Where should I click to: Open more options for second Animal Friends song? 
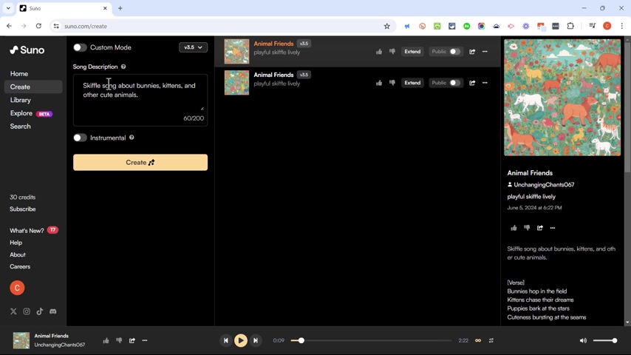485,83
